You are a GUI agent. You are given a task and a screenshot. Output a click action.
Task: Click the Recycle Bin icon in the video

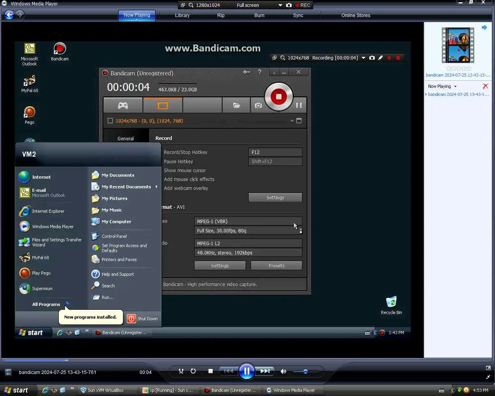click(x=391, y=306)
